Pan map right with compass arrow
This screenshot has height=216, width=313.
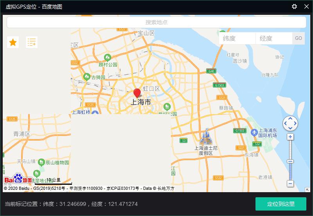[295, 124]
